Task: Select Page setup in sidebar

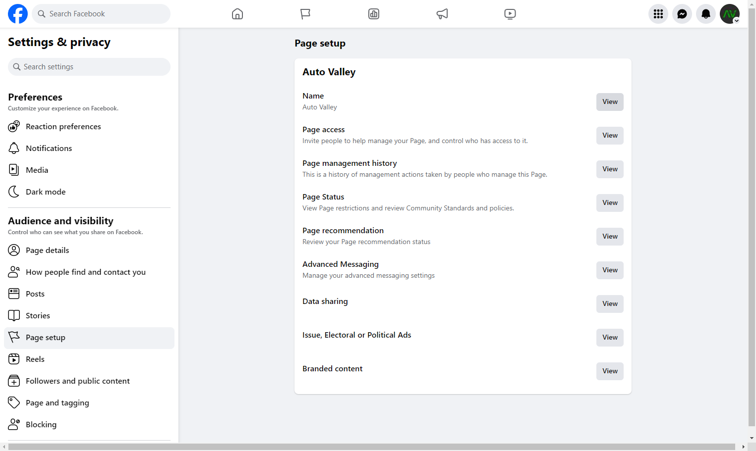Action: 89,338
